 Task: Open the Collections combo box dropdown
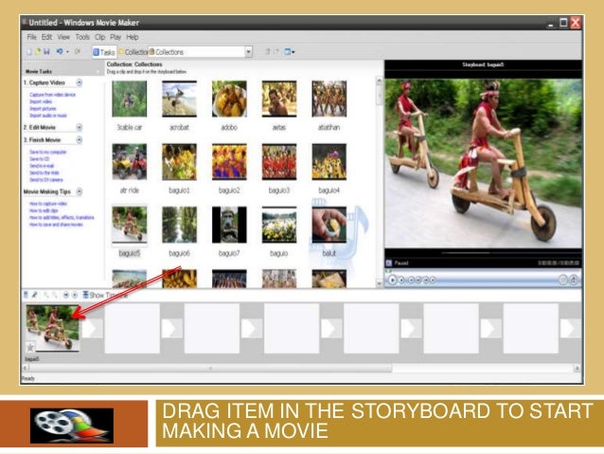248,52
